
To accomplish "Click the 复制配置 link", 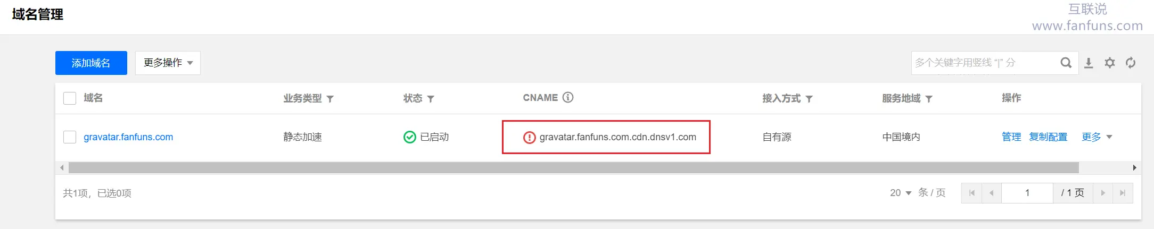I will pos(1048,137).
